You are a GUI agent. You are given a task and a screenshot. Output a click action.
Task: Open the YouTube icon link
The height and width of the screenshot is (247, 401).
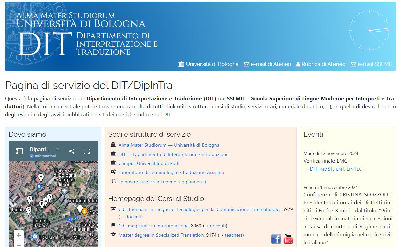[x=288, y=239]
